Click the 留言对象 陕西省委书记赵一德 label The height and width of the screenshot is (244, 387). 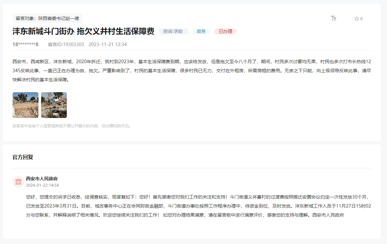tap(47, 18)
